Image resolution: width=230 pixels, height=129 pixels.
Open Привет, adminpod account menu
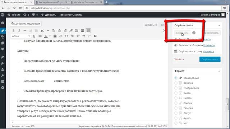click(x=212, y=15)
